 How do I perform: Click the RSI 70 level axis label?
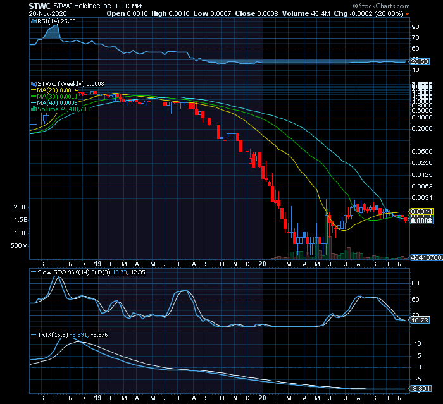(x=415, y=38)
